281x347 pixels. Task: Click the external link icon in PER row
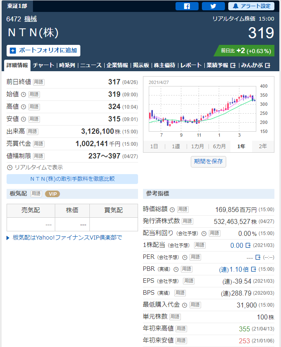(x=258, y=257)
